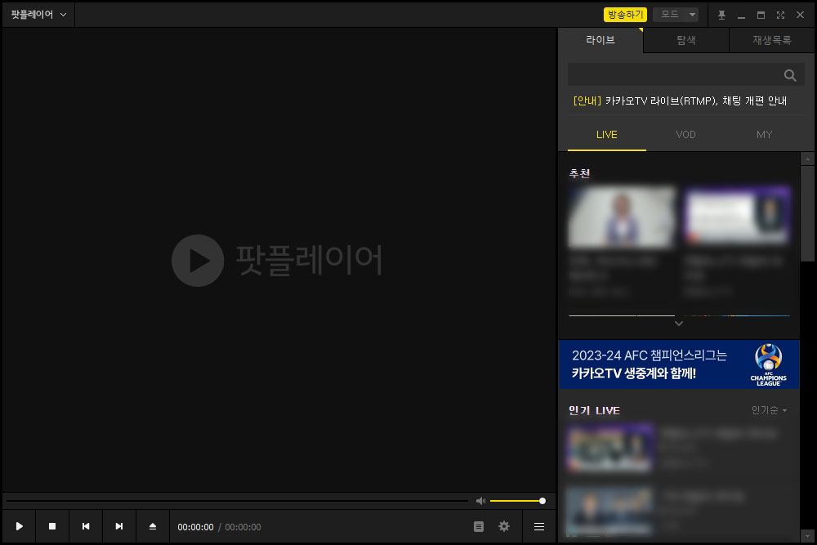Open the playlist panel icon
Screen dimensions: 817x545
pos(478,527)
